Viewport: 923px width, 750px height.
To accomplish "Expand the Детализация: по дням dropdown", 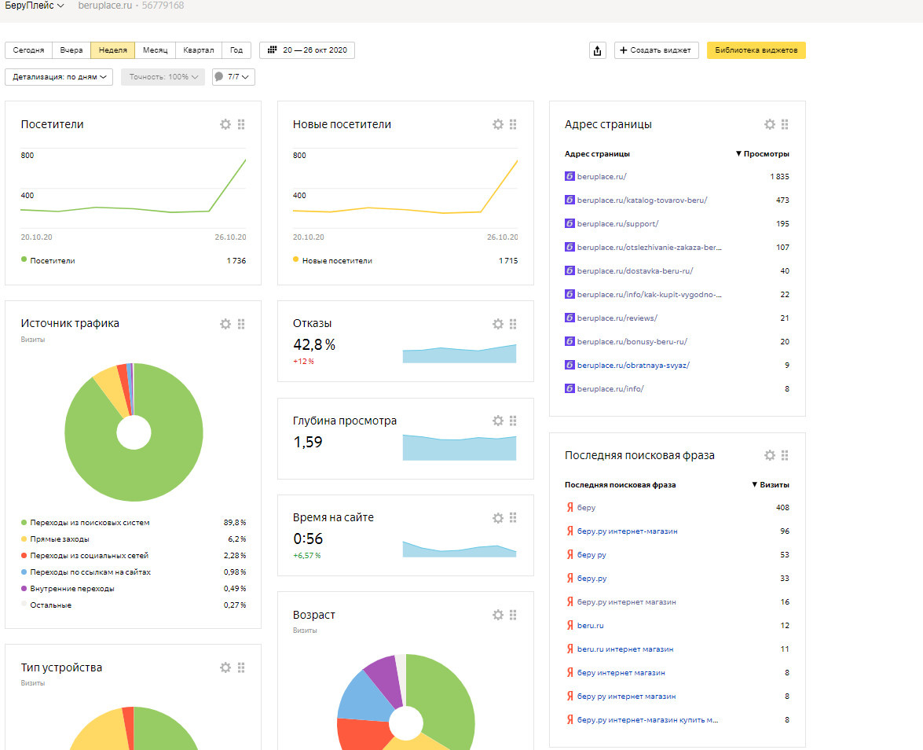I will point(59,77).
